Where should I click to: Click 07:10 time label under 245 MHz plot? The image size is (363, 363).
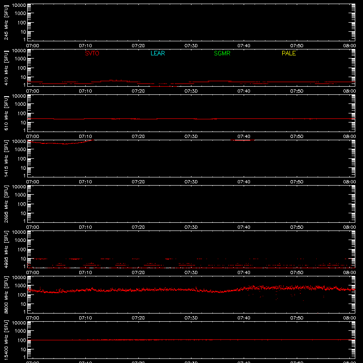click(85, 46)
